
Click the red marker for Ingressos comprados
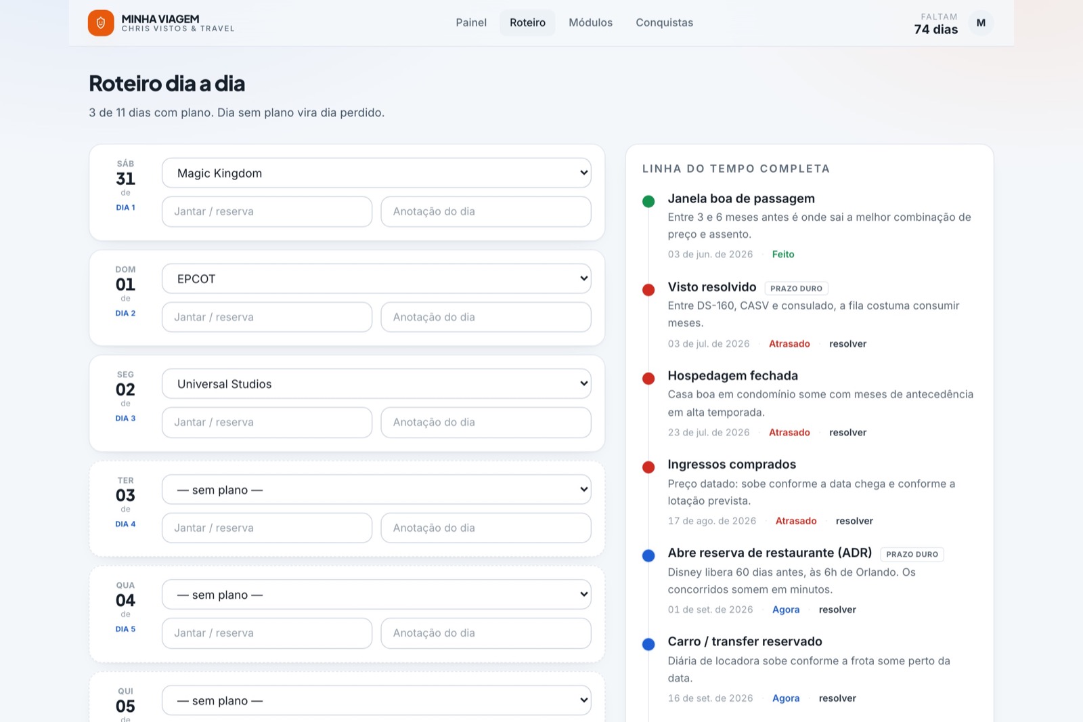648,467
